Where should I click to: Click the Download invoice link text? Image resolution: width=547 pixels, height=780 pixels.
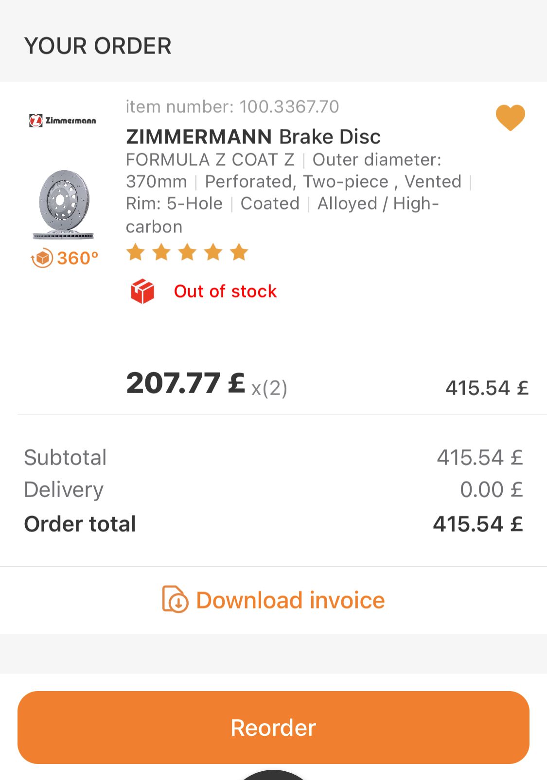point(290,600)
